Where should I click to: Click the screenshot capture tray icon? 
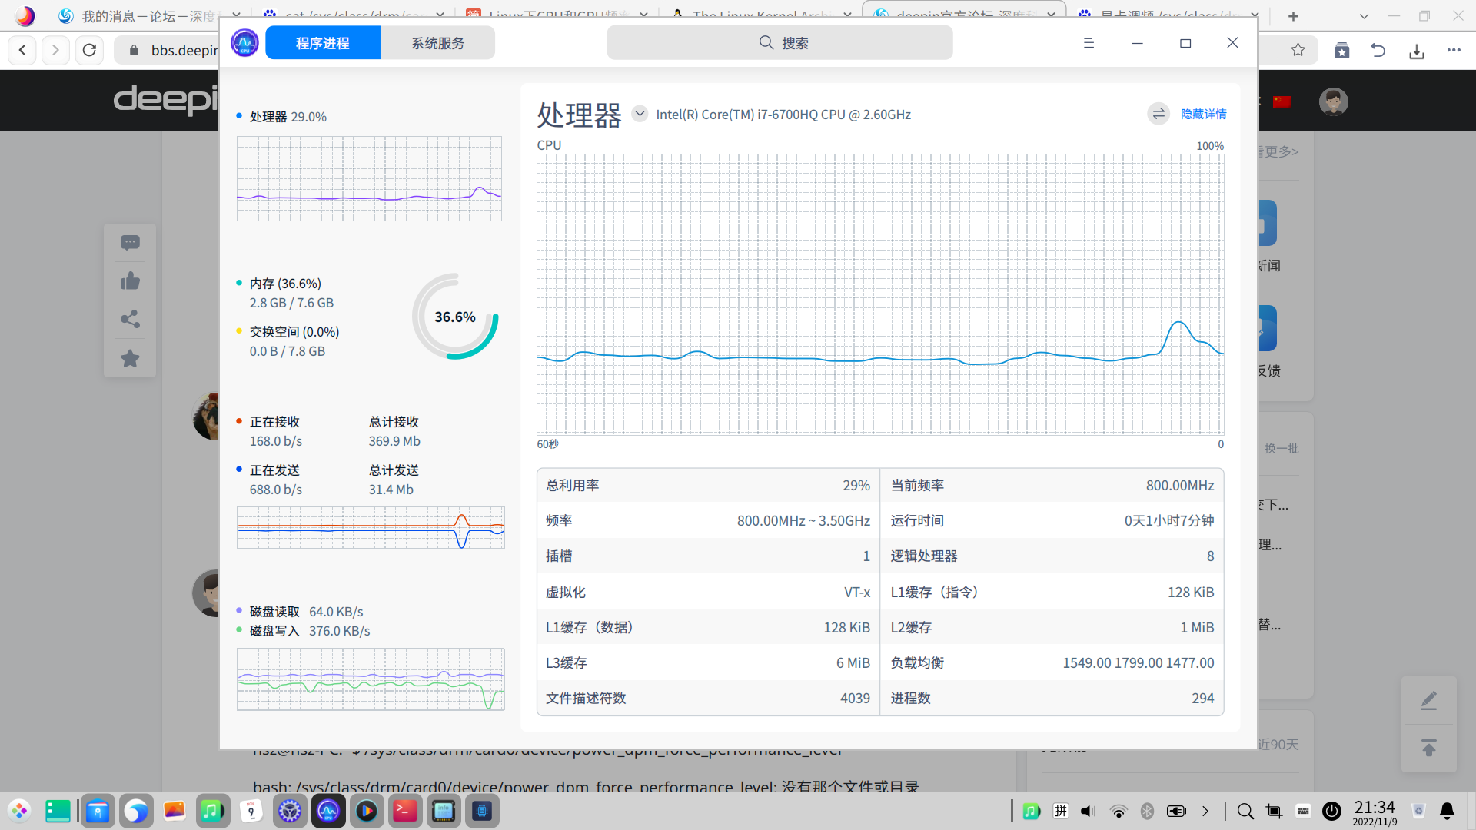click(x=1274, y=811)
